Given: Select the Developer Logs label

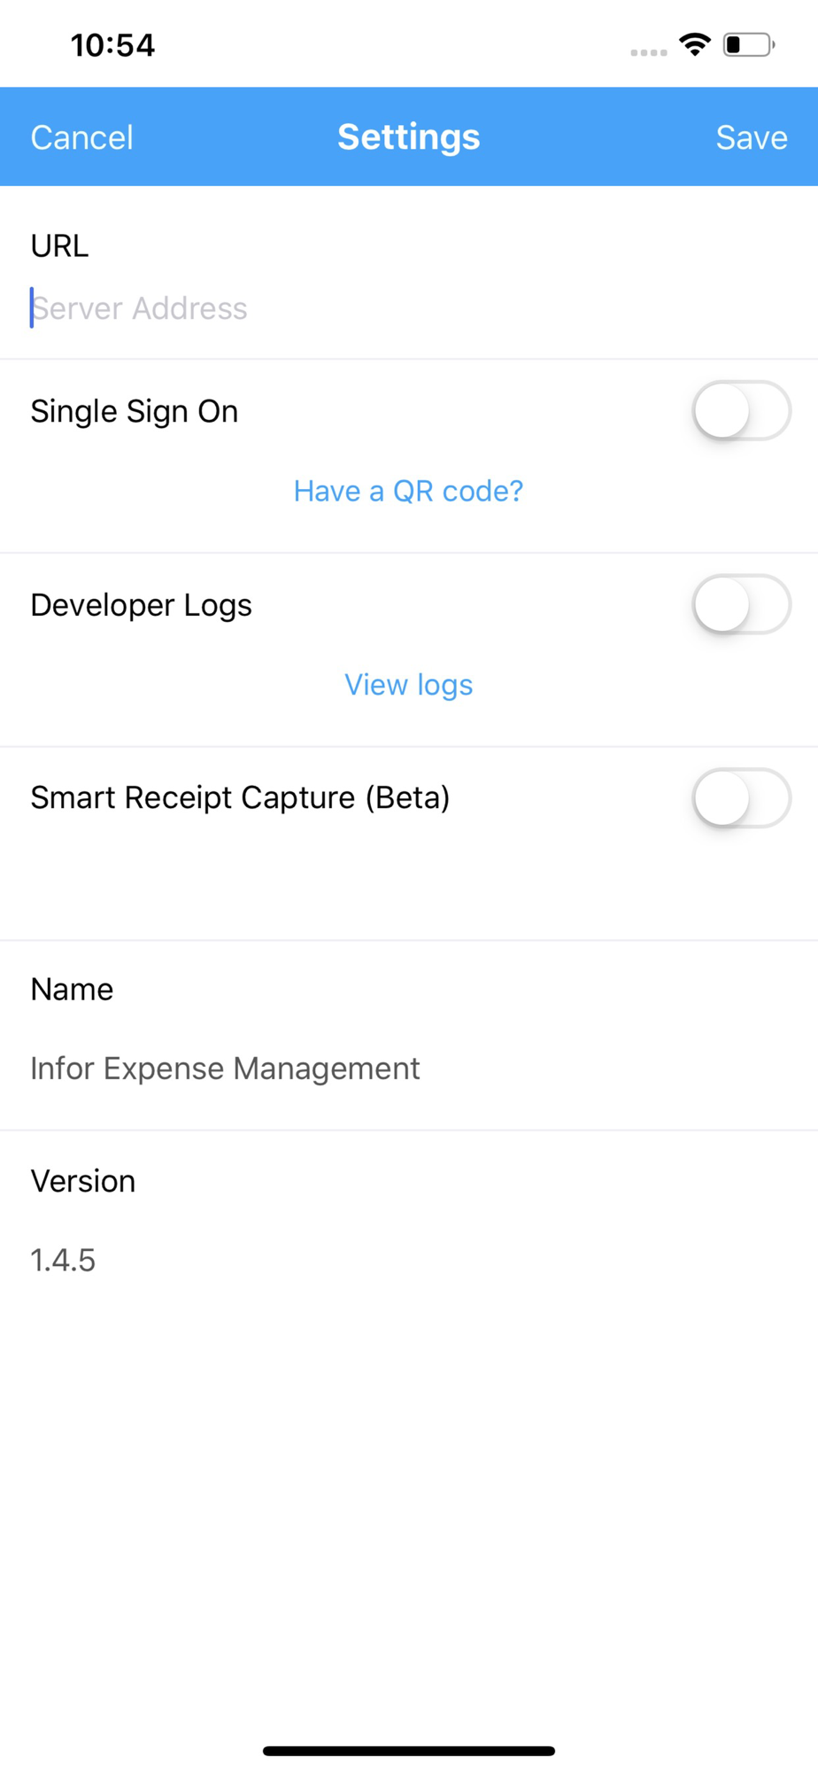Looking at the screenshot, I should point(142,605).
